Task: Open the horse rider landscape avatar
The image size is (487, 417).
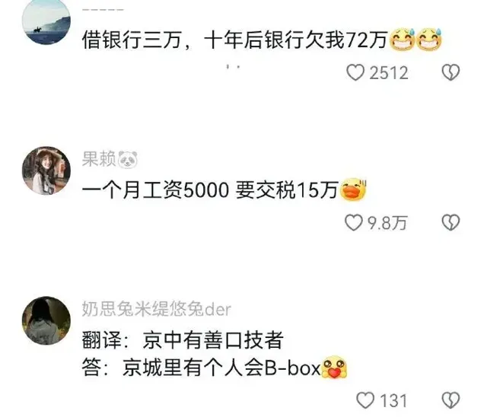Action: [46, 21]
